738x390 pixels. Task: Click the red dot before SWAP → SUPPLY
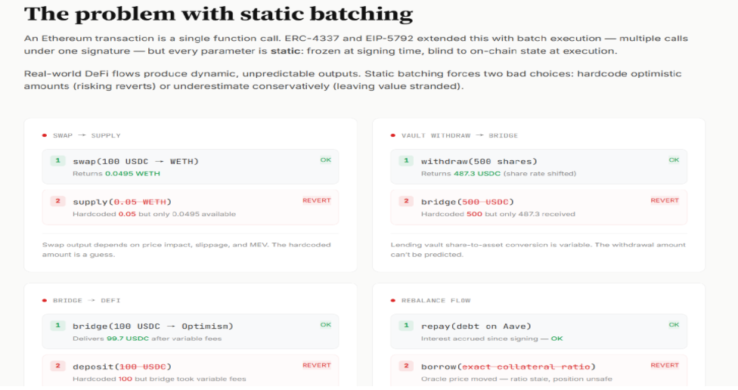45,135
